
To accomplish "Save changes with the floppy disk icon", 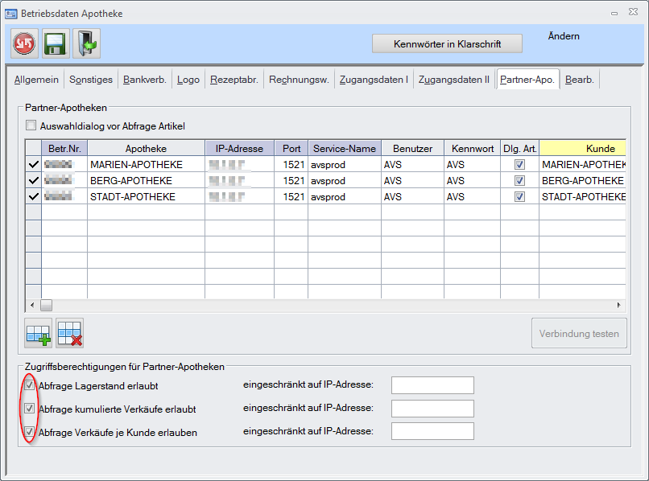I will pos(56,43).
